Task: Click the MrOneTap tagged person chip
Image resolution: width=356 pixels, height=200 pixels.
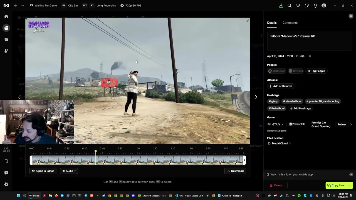Action: [x=277, y=71]
